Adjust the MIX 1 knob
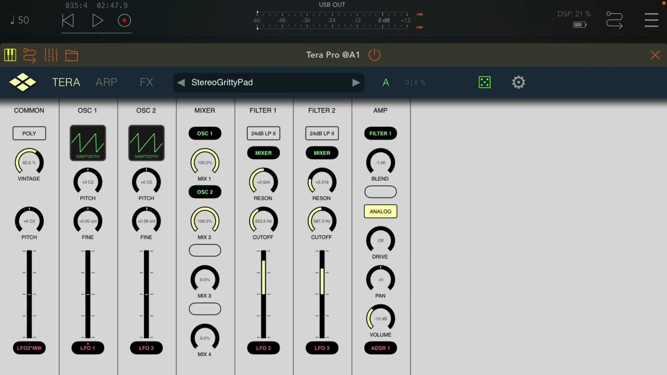Screen dimensions: 667x375 coord(205,162)
